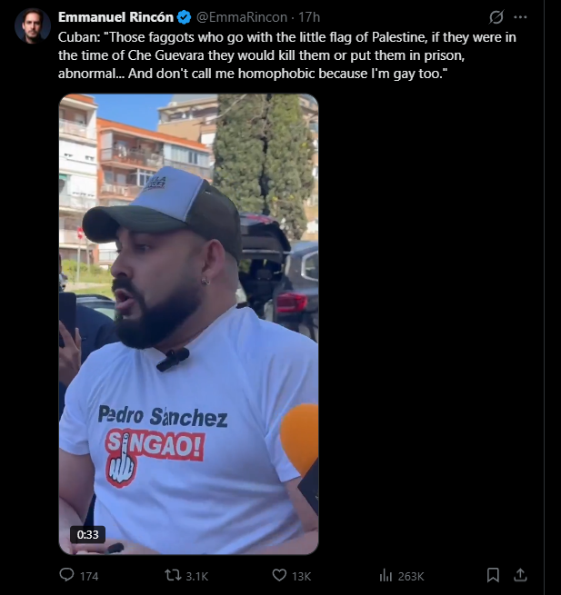
Task: Click the Grok explain icon
Action: tap(496, 17)
